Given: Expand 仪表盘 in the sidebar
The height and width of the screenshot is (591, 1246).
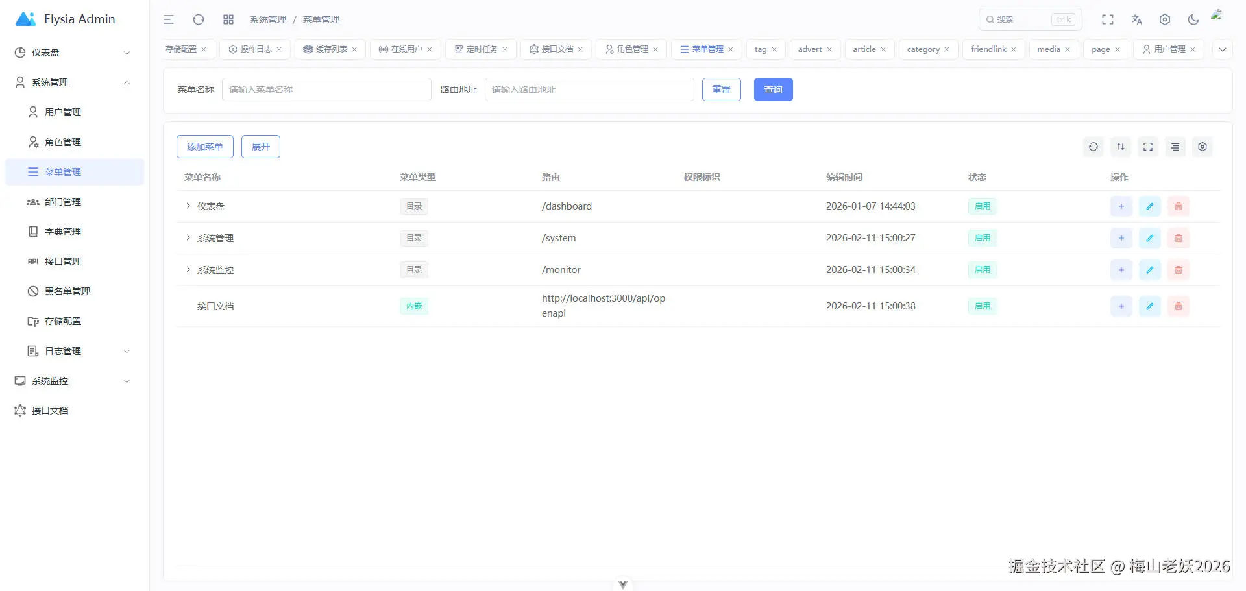Looking at the screenshot, I should click(75, 53).
